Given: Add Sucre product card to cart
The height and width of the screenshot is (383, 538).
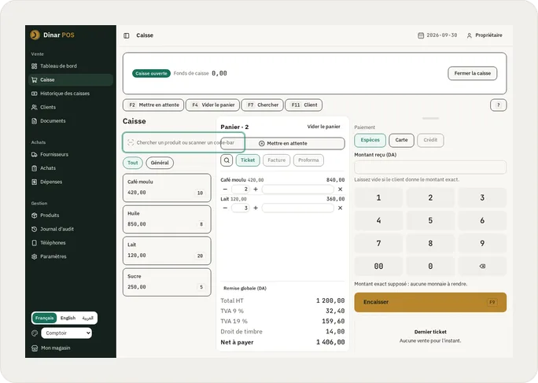Looking at the screenshot, I should [167, 282].
